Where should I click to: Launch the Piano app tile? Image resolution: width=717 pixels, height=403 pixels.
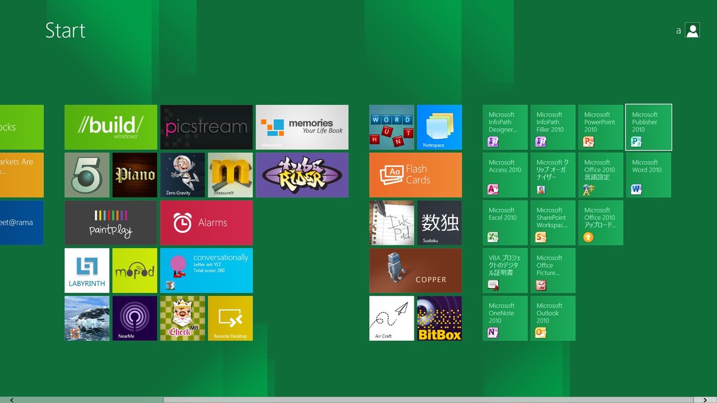tap(134, 175)
